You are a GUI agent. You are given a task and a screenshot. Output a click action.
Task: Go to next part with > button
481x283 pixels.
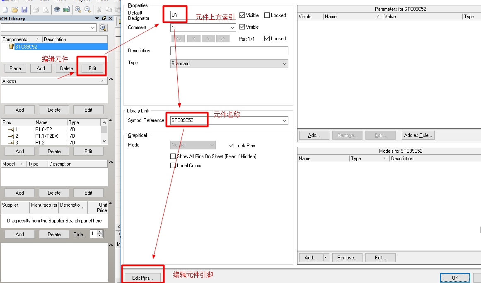click(x=208, y=39)
